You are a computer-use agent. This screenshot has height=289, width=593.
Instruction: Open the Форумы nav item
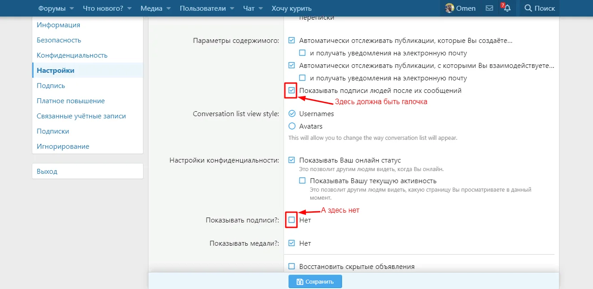click(52, 8)
